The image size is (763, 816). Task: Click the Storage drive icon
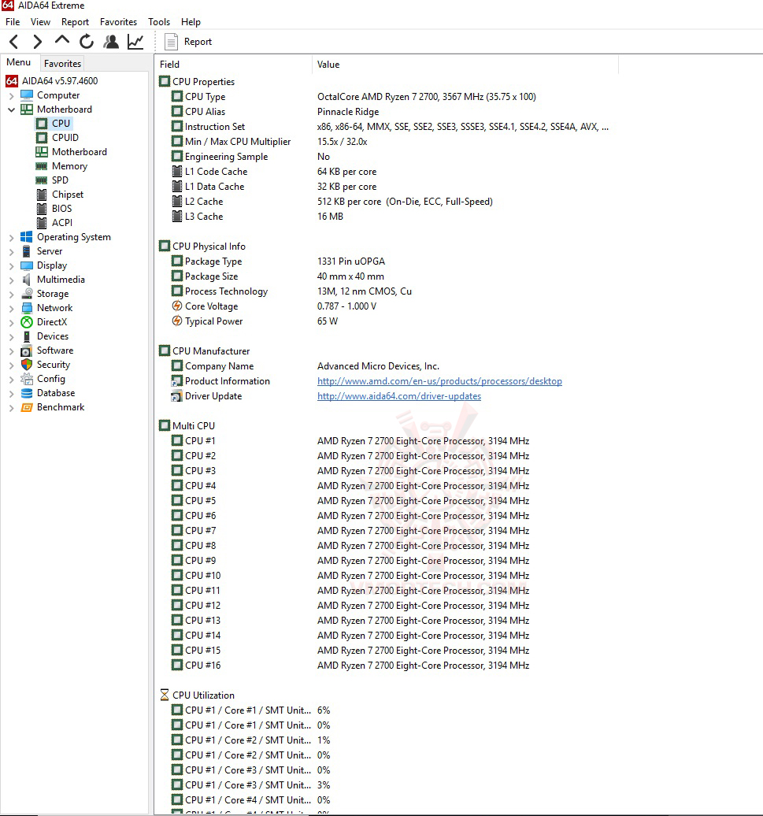pyautogui.click(x=27, y=294)
